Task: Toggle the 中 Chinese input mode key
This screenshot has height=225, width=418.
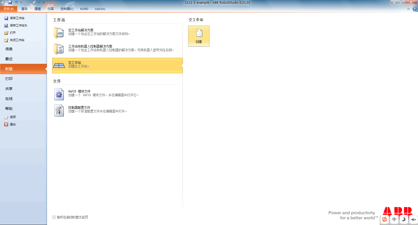Action: 394,219
